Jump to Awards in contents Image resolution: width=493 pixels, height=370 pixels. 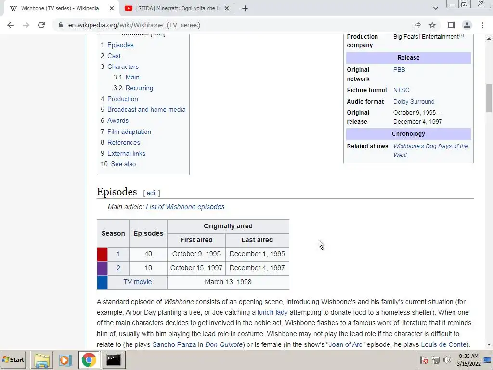(118, 121)
